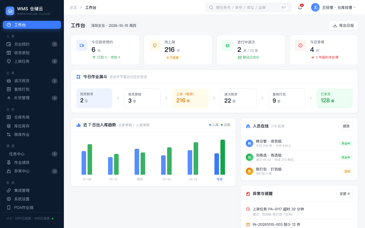Click the 绩效 button in 人员在线 panel
365x228 pixels.
click(346, 126)
